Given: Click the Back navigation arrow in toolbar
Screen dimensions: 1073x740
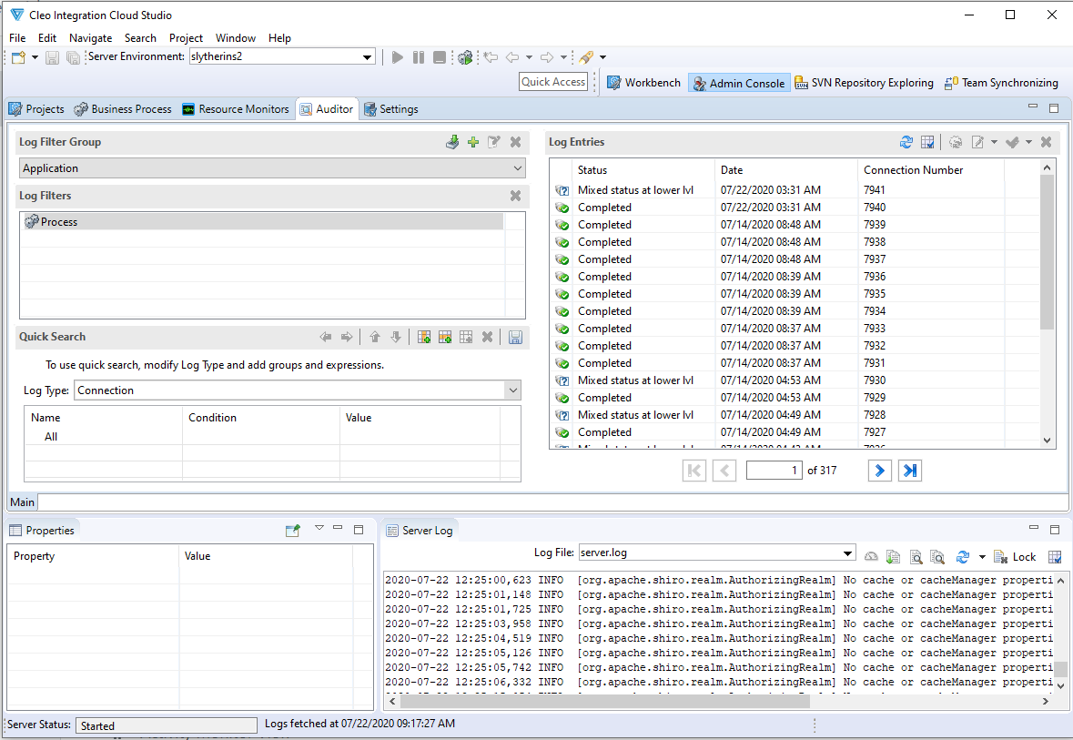Looking at the screenshot, I should point(512,57).
